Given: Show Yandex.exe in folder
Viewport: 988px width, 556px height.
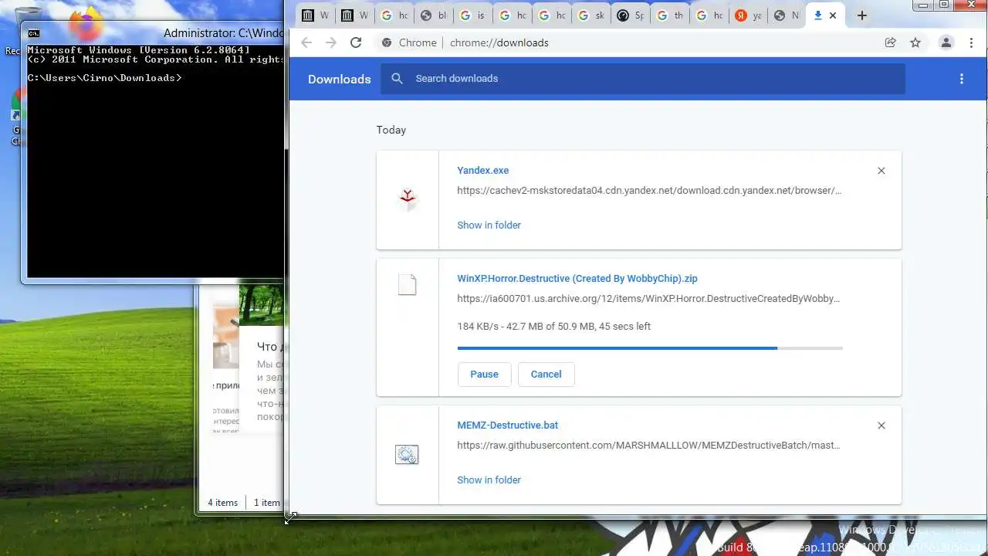Looking at the screenshot, I should coord(489,225).
